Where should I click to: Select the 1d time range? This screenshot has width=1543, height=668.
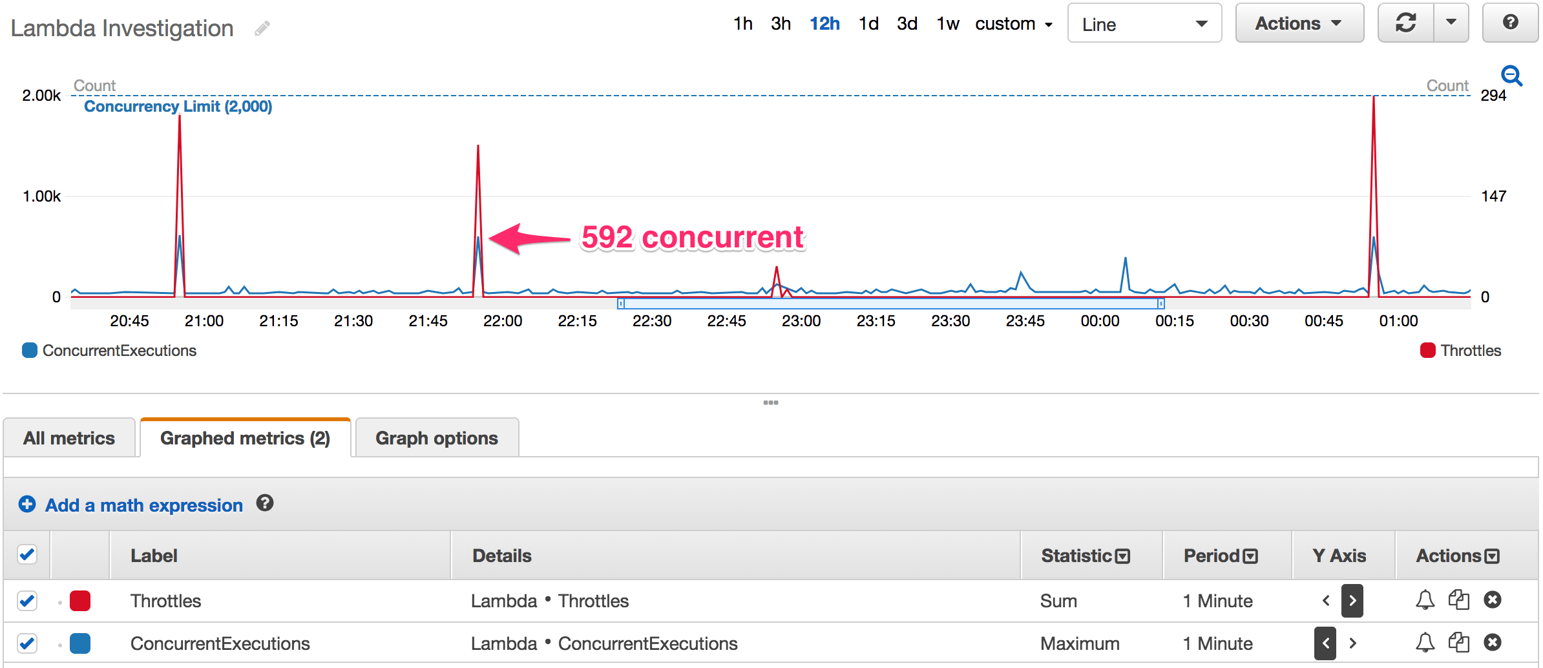[x=868, y=23]
